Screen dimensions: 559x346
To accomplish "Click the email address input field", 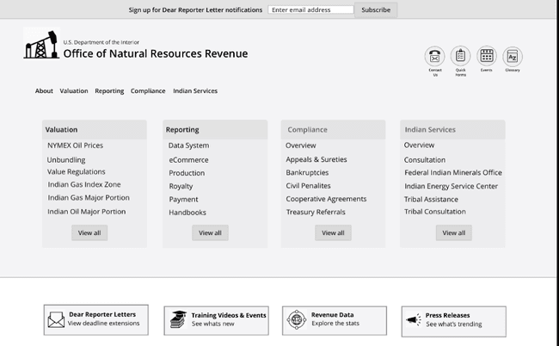I will [310, 10].
